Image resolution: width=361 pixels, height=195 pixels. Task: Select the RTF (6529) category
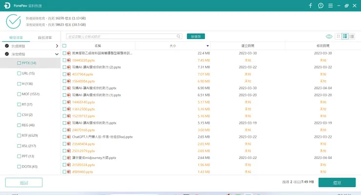[30, 135]
